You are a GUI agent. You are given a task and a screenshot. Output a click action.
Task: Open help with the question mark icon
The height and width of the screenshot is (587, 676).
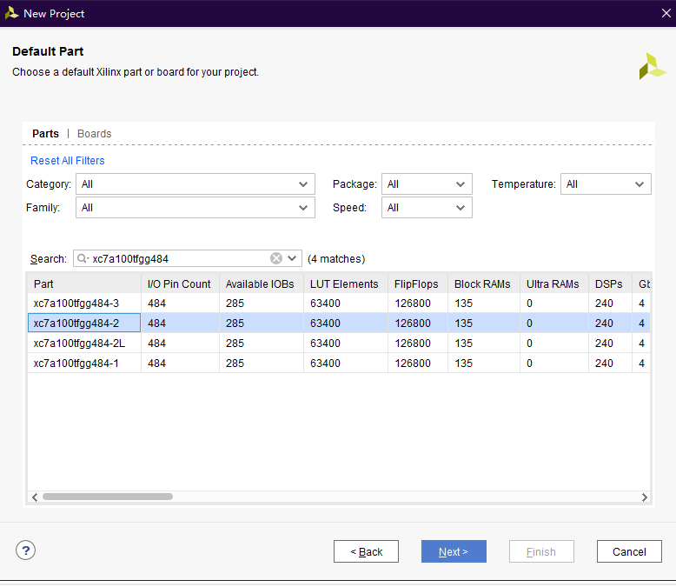click(25, 550)
